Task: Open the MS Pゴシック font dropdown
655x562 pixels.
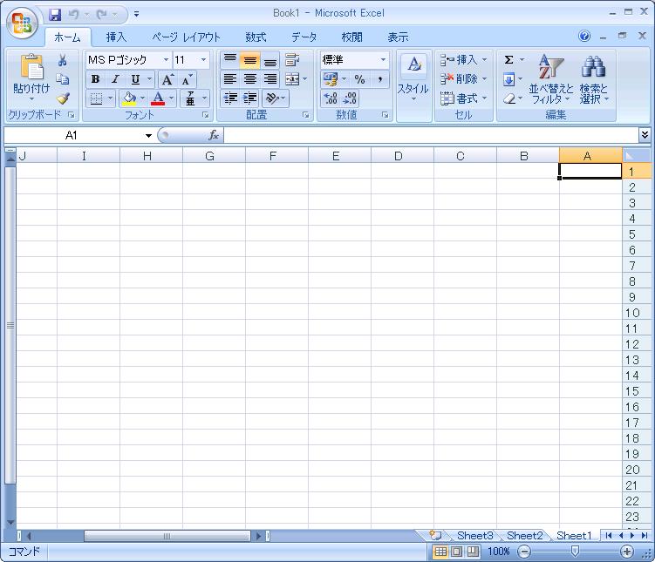Action: (x=166, y=60)
